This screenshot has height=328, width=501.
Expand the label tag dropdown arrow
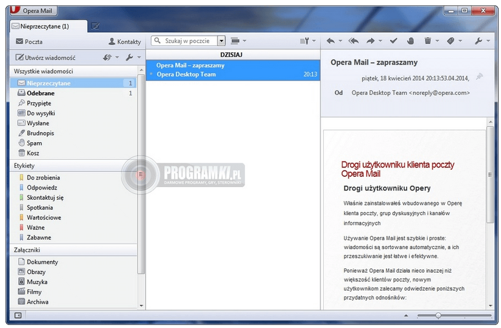(x=460, y=41)
